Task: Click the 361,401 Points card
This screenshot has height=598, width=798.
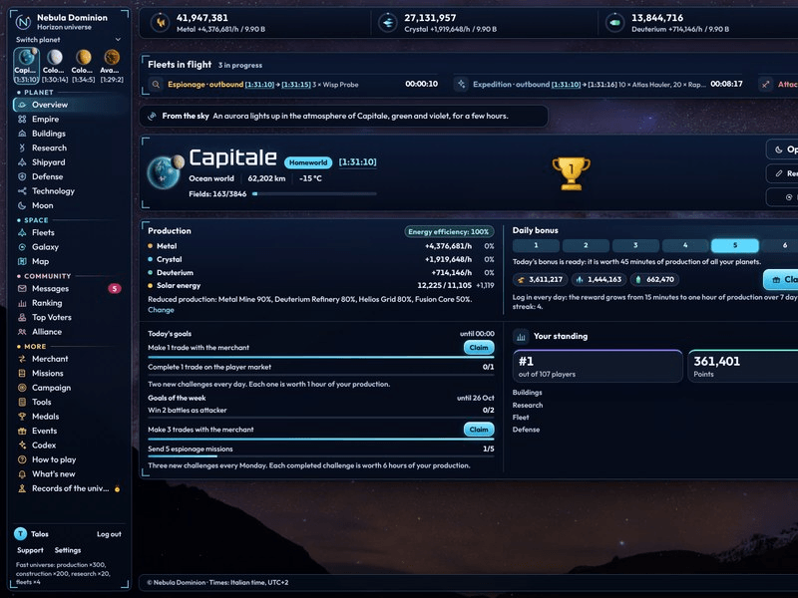Action: tap(743, 366)
